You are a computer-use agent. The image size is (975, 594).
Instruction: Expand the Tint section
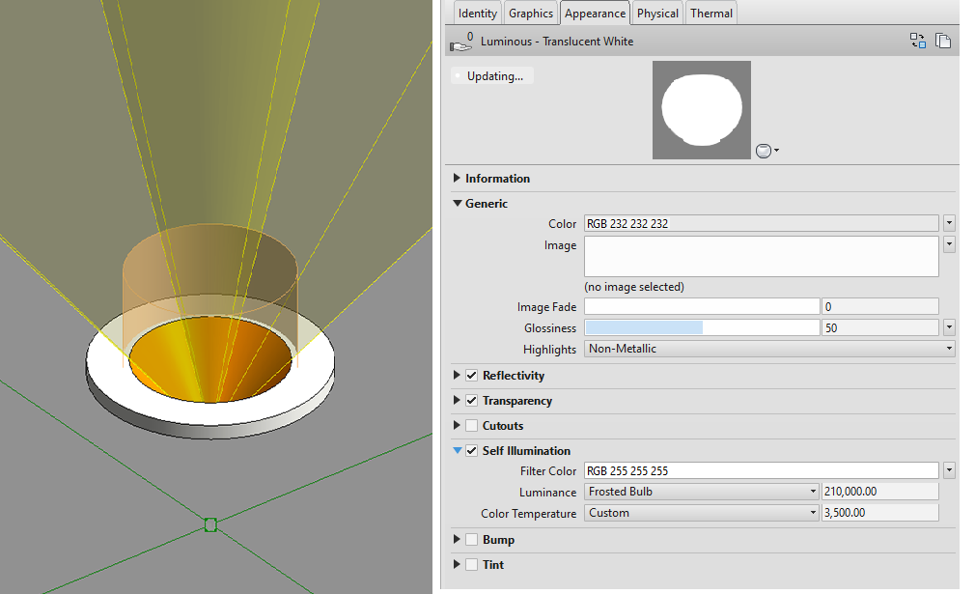457,564
